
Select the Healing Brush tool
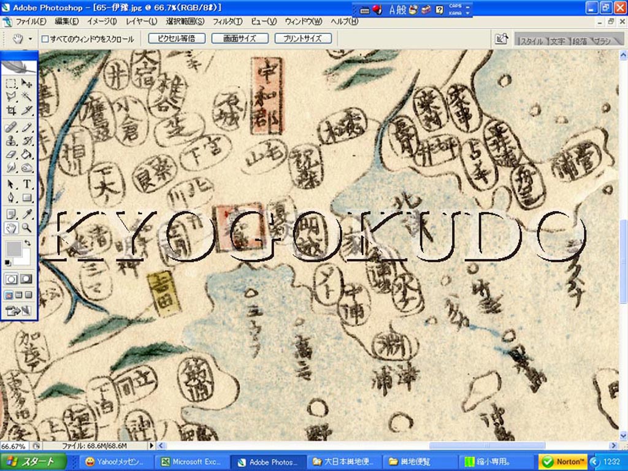tap(11, 128)
